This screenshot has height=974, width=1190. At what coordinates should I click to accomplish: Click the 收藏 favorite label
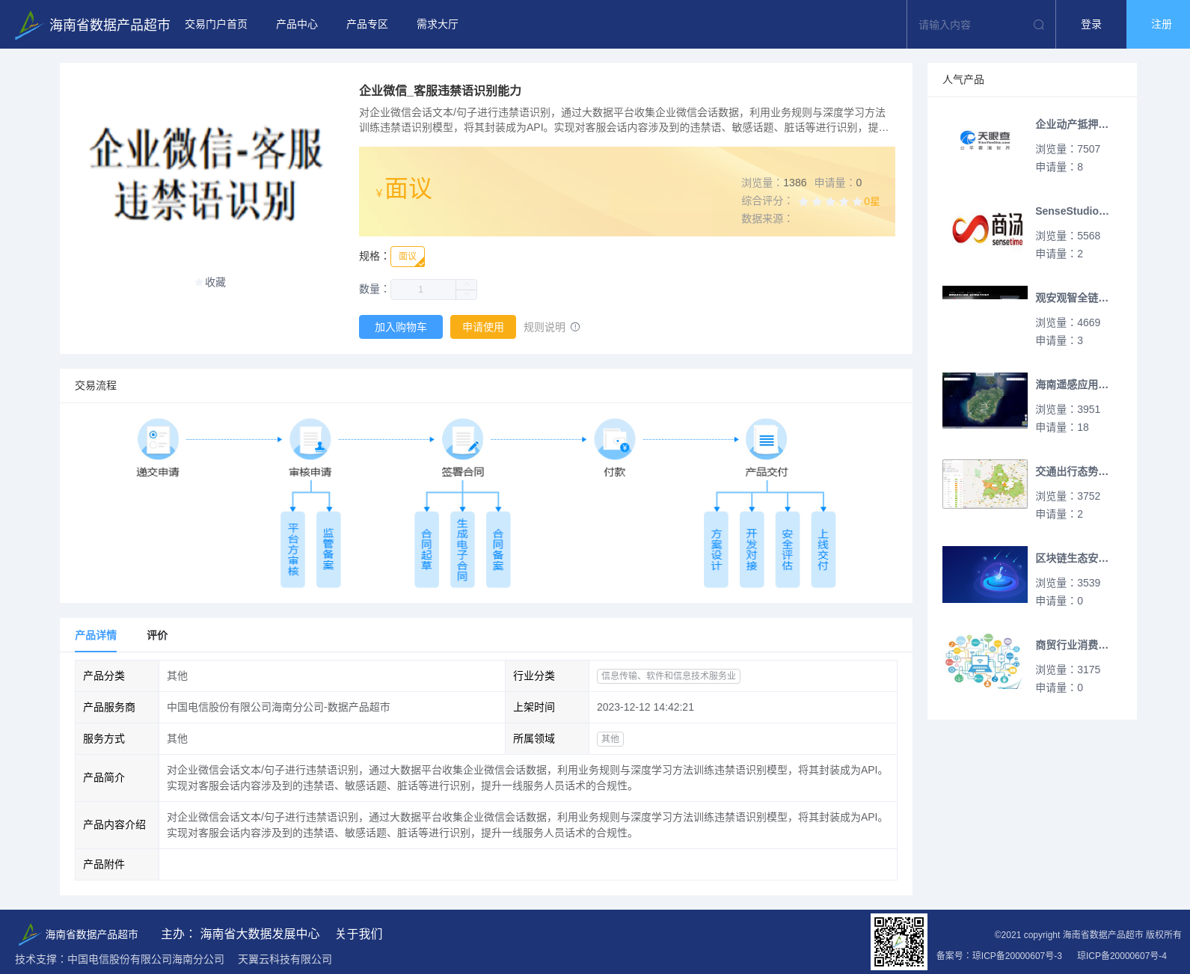pyautogui.click(x=215, y=282)
